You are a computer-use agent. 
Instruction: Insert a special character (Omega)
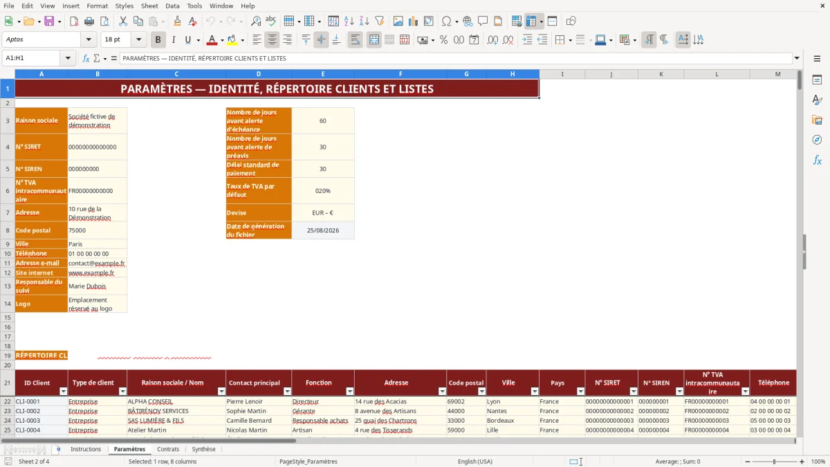pos(446,21)
